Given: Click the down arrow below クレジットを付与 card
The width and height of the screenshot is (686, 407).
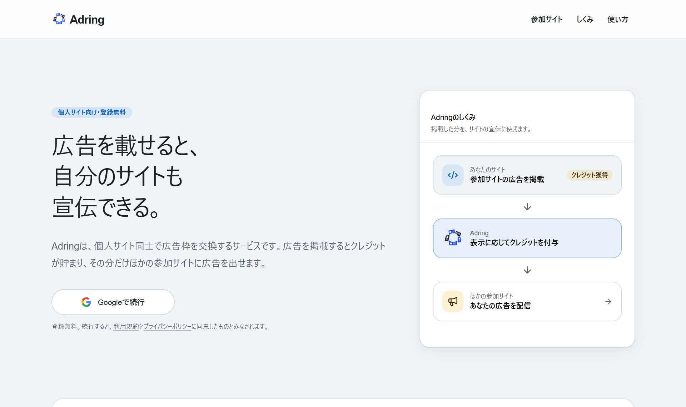Looking at the screenshot, I should pos(527,270).
